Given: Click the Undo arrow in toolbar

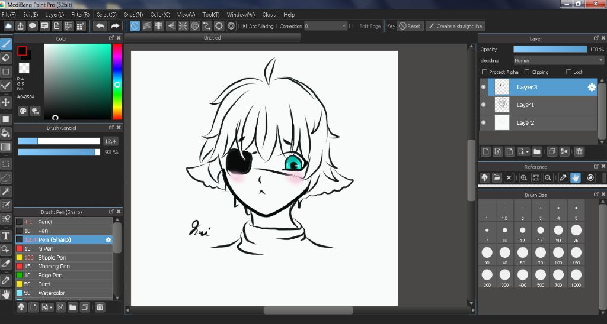Looking at the screenshot, I should click(100, 26).
